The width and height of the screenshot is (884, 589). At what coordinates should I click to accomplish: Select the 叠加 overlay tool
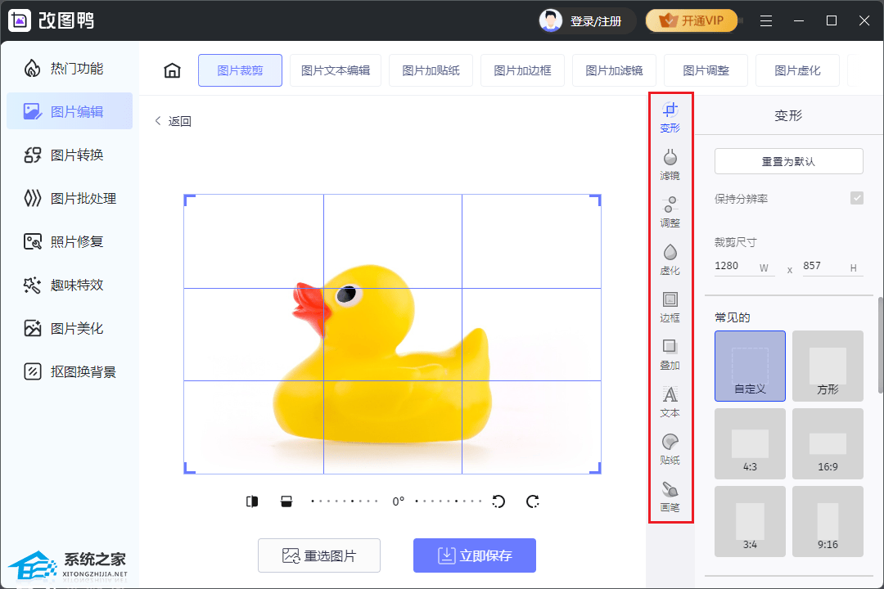pyautogui.click(x=670, y=353)
